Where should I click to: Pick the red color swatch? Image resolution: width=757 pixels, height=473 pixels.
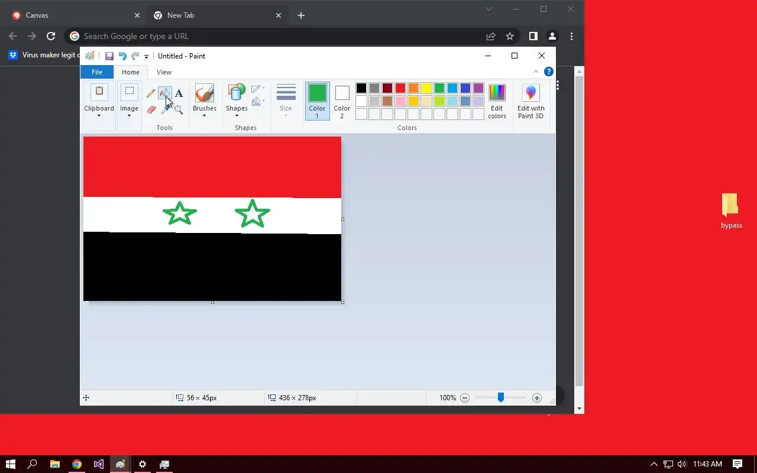[400, 88]
